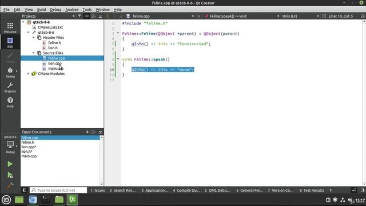
Task: Open the Welcome mode
Action: coord(10,27)
